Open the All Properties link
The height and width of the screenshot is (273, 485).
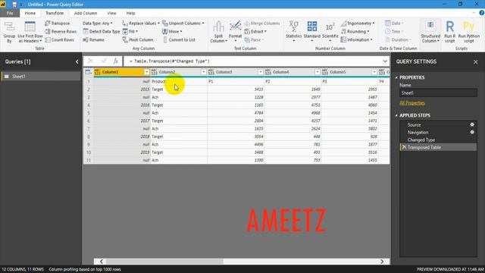point(412,103)
